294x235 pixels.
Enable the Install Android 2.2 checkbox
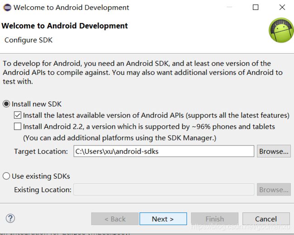18,127
